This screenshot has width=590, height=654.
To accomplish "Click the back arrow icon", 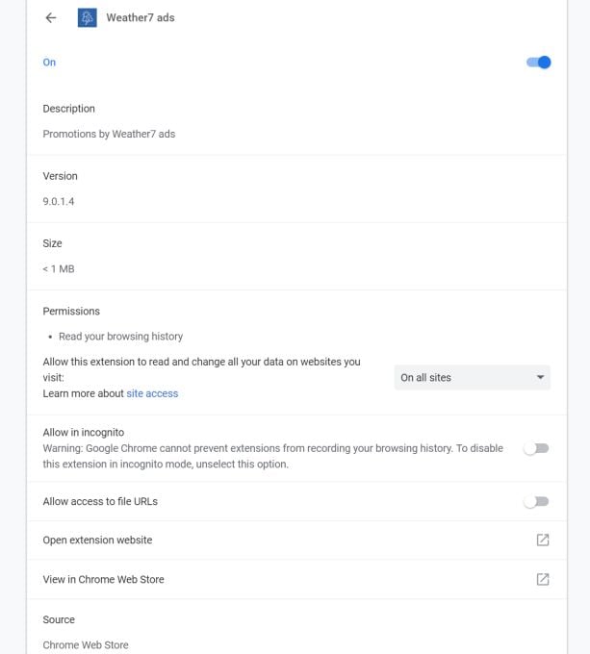I will (51, 18).
